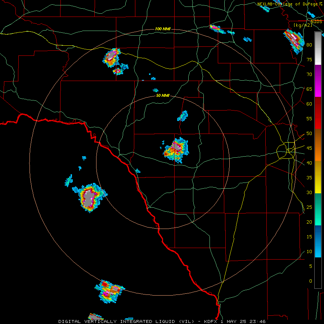Click the intense storm cell beside the NIDS label

pos(294,41)
